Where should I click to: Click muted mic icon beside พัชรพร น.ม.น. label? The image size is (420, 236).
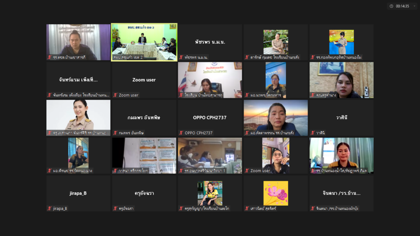click(x=181, y=57)
